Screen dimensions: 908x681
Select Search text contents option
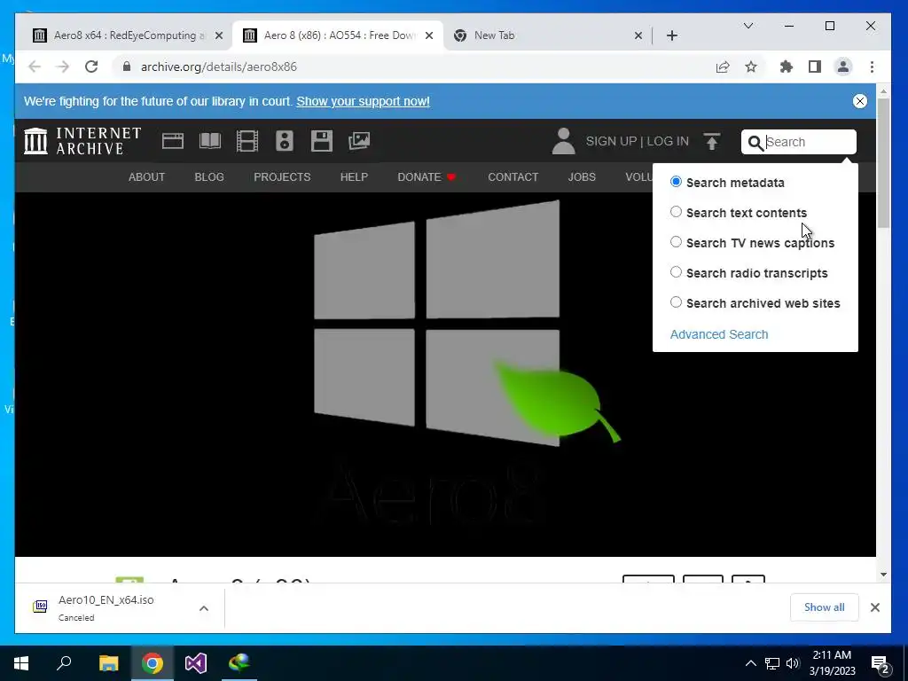[x=676, y=212]
